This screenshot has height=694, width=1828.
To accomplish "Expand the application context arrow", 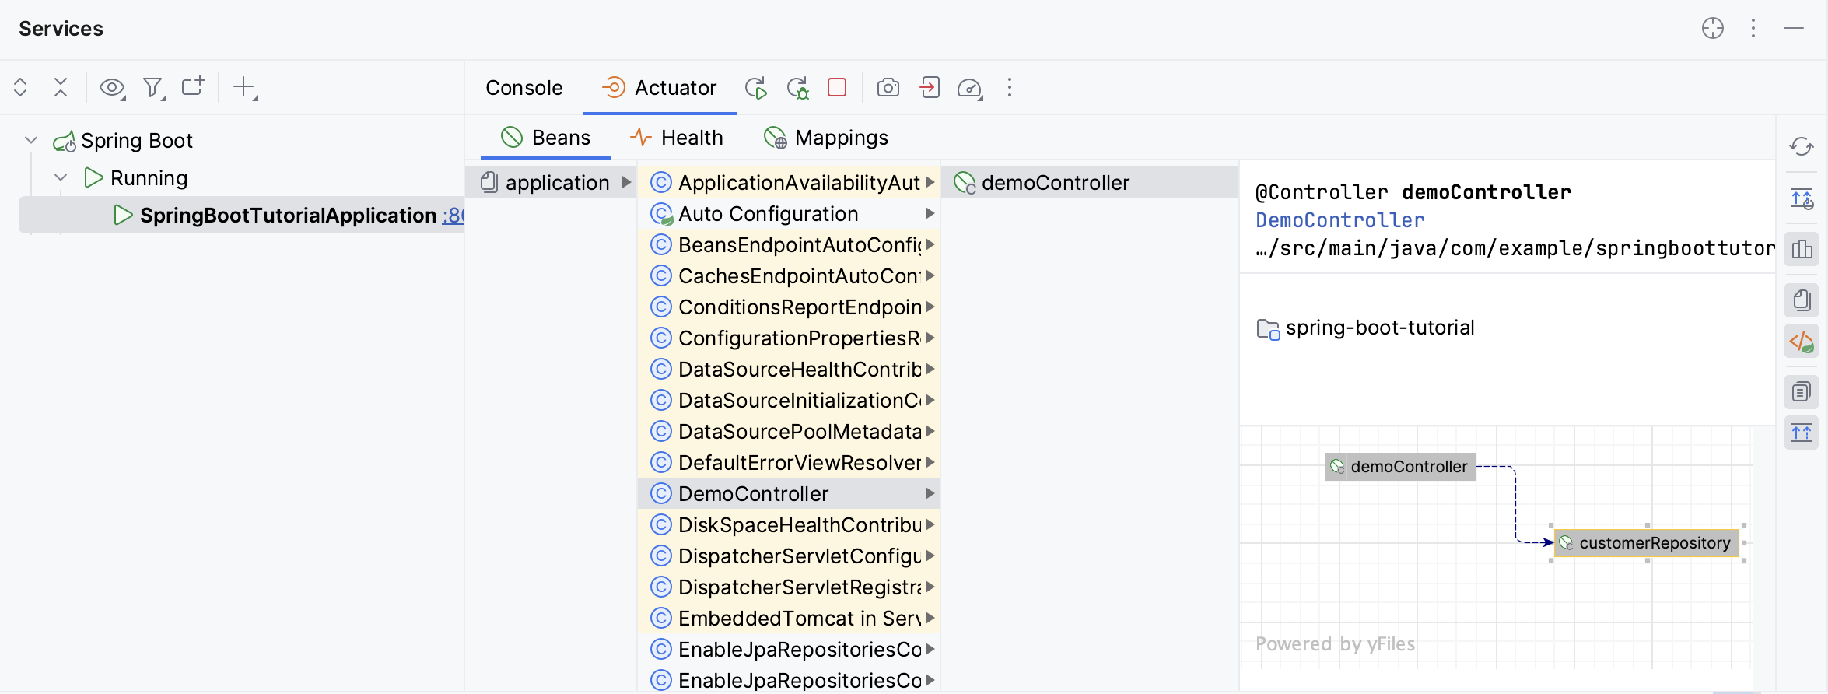I will tap(627, 182).
